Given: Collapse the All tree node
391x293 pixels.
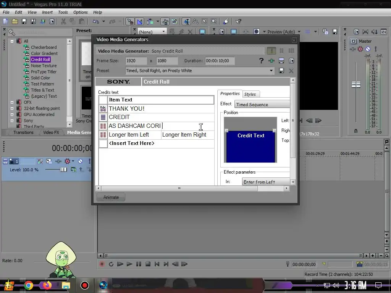Looking at the screenshot, I should pyautogui.click(x=12, y=41).
